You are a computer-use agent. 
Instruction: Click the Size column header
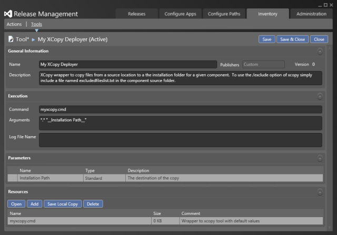(157, 213)
